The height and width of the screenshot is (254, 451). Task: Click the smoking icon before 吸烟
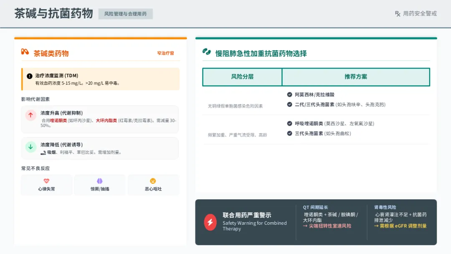click(x=43, y=153)
